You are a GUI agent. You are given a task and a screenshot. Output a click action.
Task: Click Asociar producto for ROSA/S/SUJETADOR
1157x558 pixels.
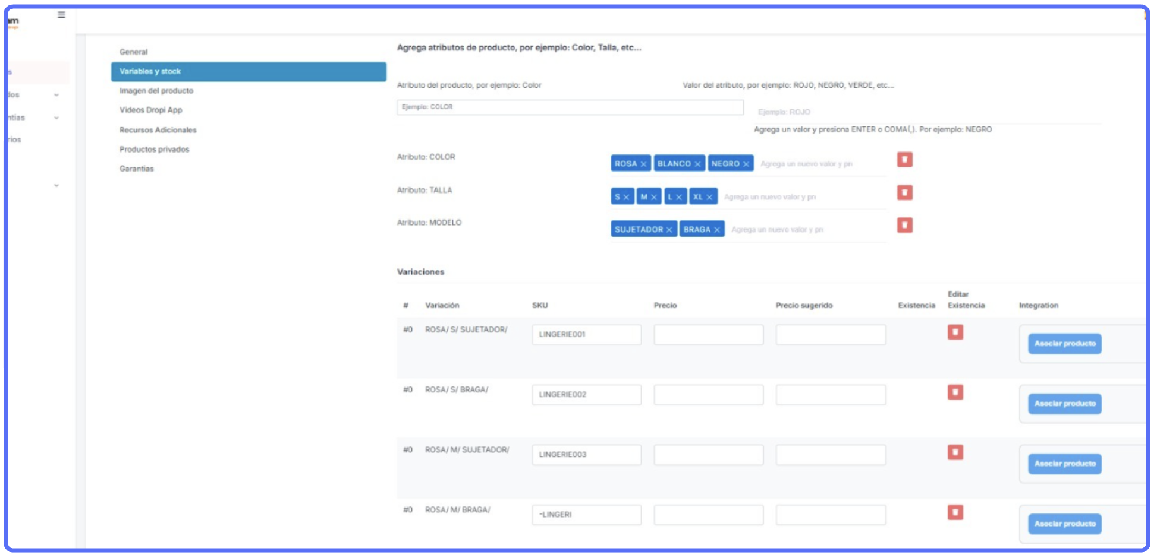(x=1064, y=344)
